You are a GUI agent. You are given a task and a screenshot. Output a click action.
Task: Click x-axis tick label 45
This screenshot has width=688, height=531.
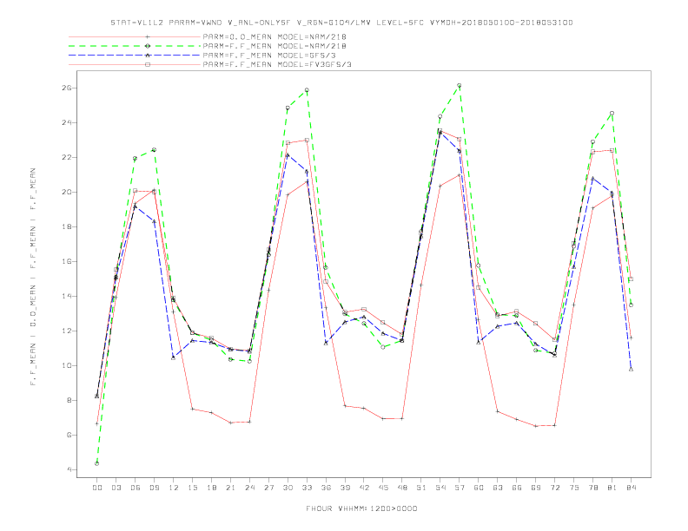[x=383, y=488]
